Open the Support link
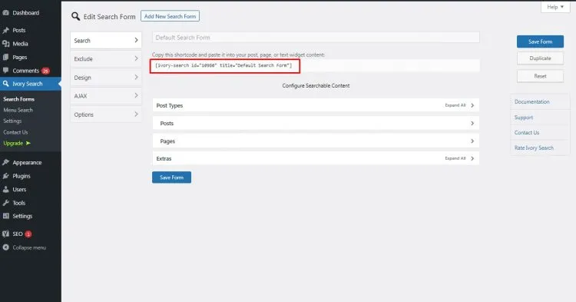Image resolution: width=576 pixels, height=302 pixels. [524, 118]
